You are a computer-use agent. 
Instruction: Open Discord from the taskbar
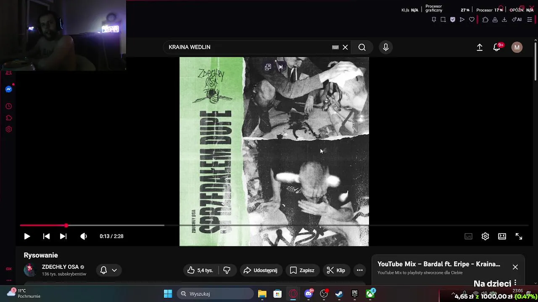point(309,294)
